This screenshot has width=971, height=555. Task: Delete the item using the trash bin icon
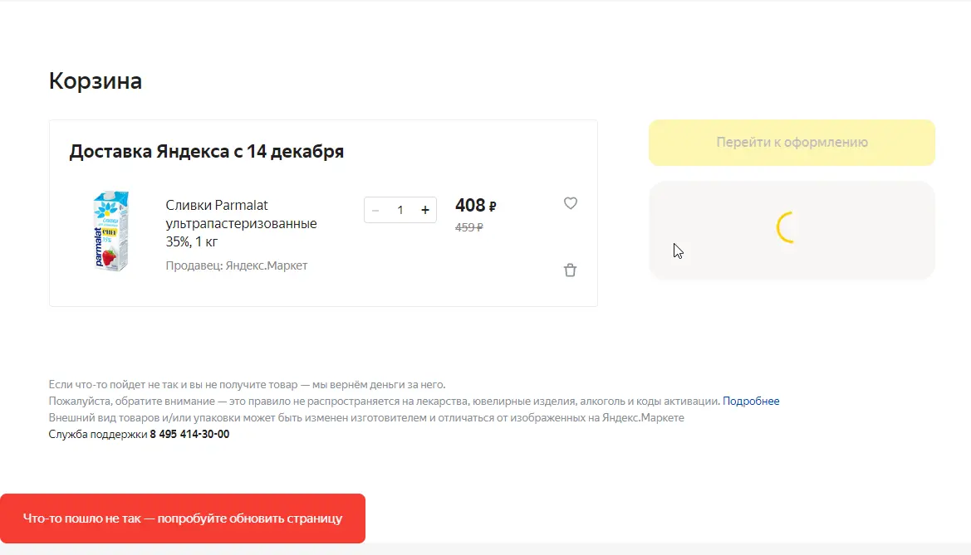pyautogui.click(x=571, y=270)
